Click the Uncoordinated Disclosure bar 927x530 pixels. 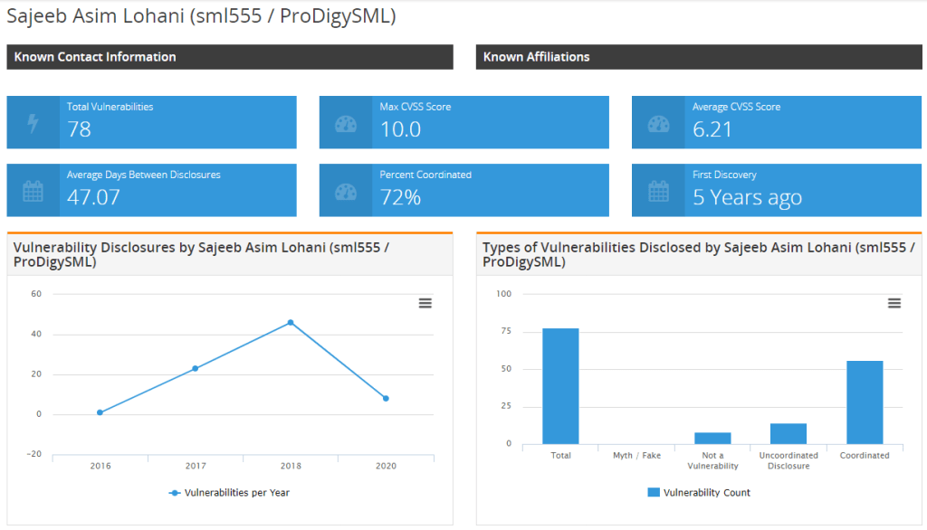788,434
